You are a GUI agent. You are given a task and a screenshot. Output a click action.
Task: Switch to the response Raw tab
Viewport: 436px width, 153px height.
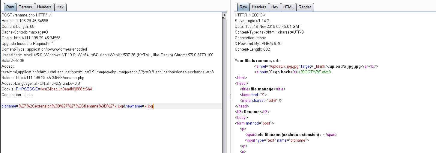pos(243,7)
